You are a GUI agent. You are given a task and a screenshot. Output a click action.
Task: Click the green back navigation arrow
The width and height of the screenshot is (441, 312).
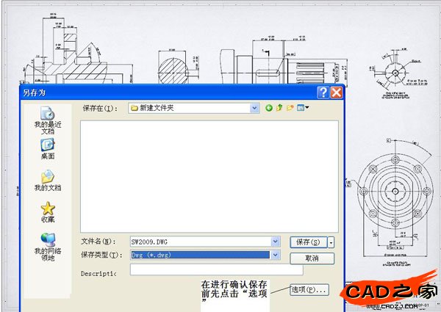(x=269, y=108)
